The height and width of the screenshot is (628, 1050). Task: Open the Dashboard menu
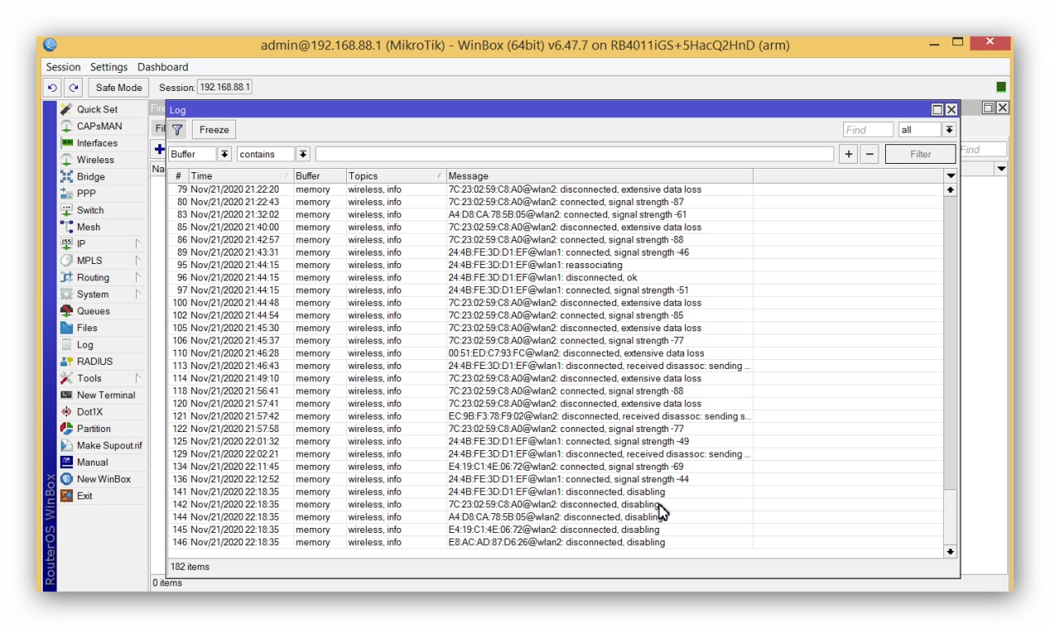[x=162, y=67]
